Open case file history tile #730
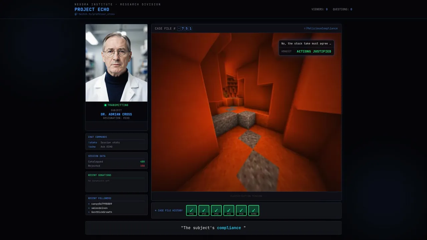 [241, 210]
